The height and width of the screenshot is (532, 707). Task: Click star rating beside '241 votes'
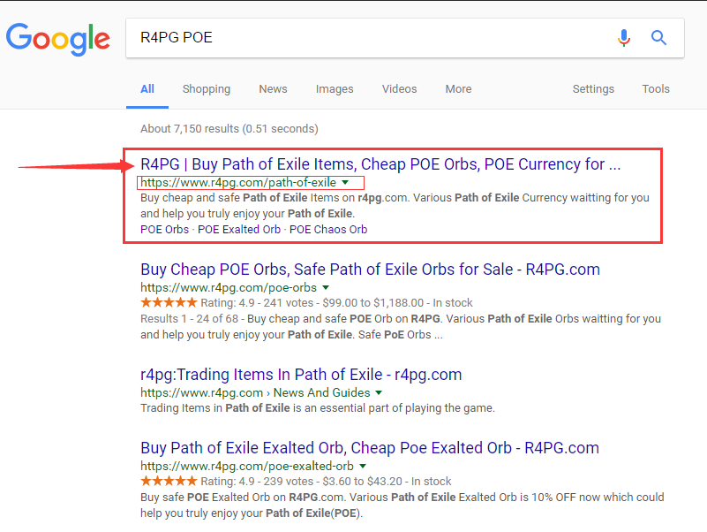click(x=169, y=302)
